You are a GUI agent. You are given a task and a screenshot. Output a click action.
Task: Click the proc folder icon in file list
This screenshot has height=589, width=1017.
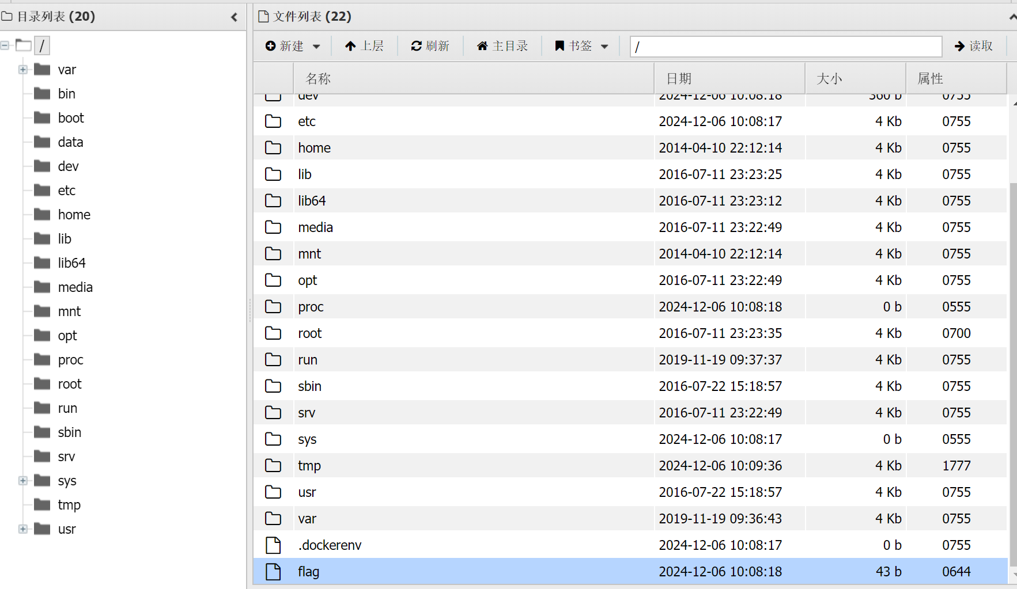click(x=273, y=307)
